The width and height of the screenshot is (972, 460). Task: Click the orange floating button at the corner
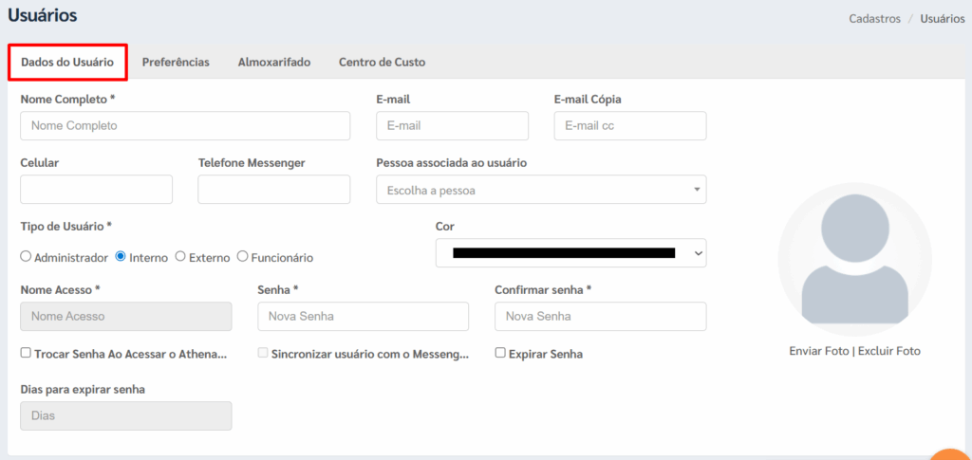(953, 455)
